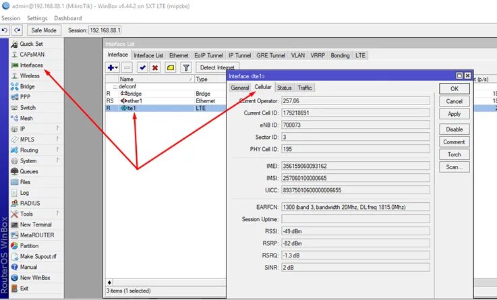Click the redo arrow in the toolbar

click(x=17, y=30)
